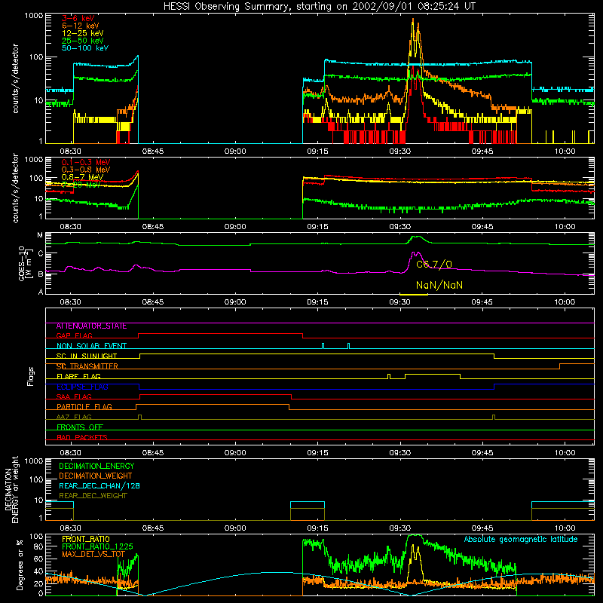The height and width of the screenshot is (603, 603).
Task: Click the vertical Flags axis title
Action: click(30, 376)
